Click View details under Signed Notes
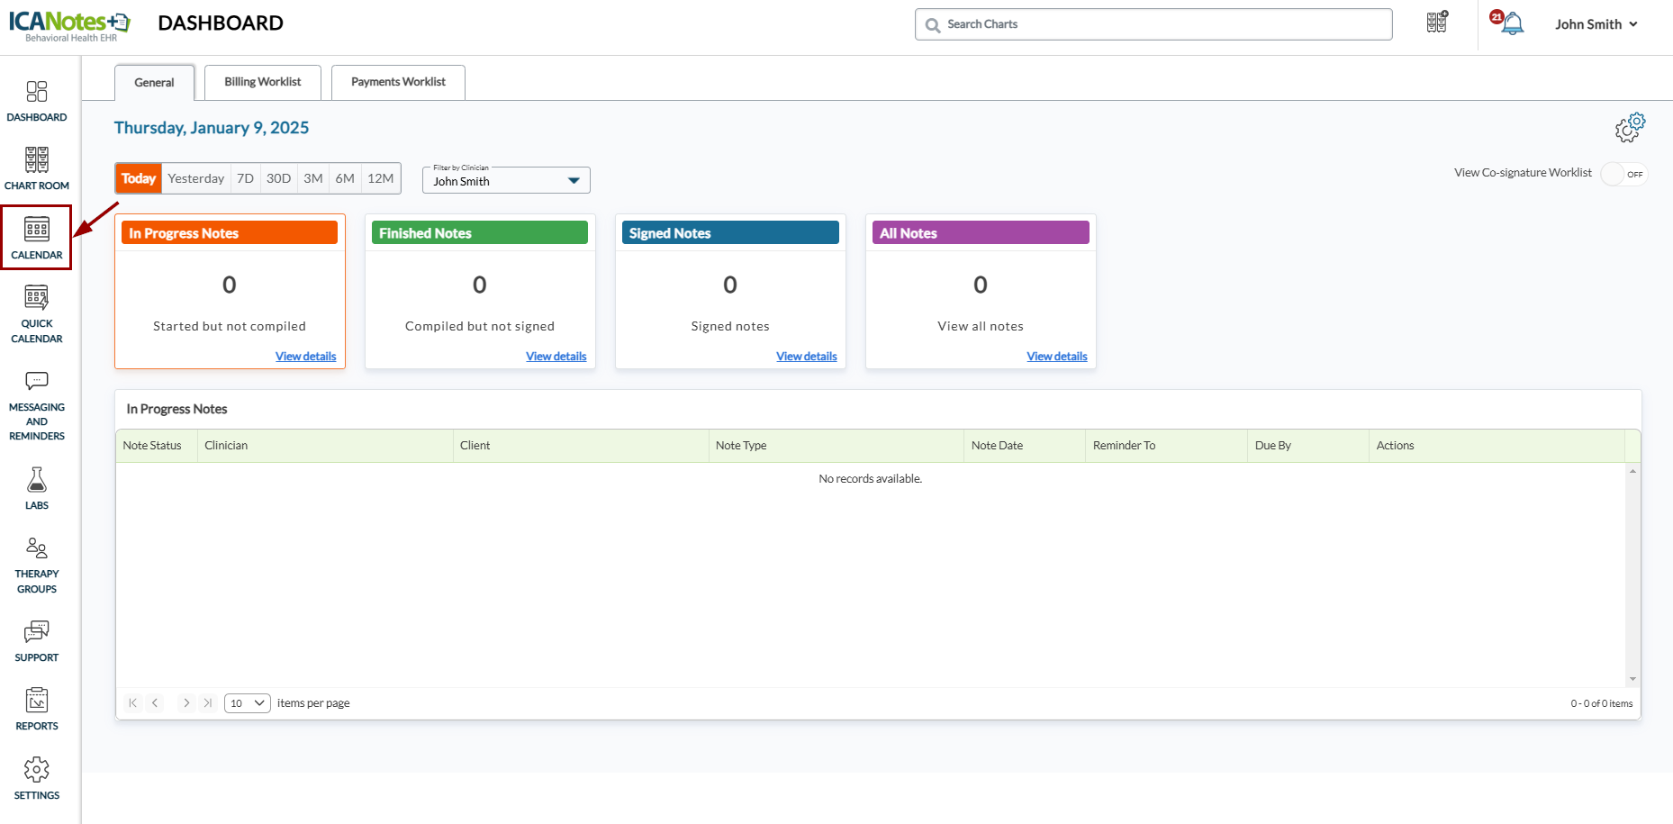This screenshot has width=1673, height=824. coord(806,357)
